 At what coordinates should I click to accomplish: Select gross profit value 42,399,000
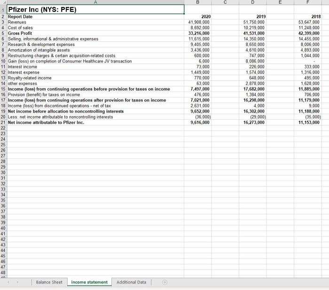tap(307, 33)
